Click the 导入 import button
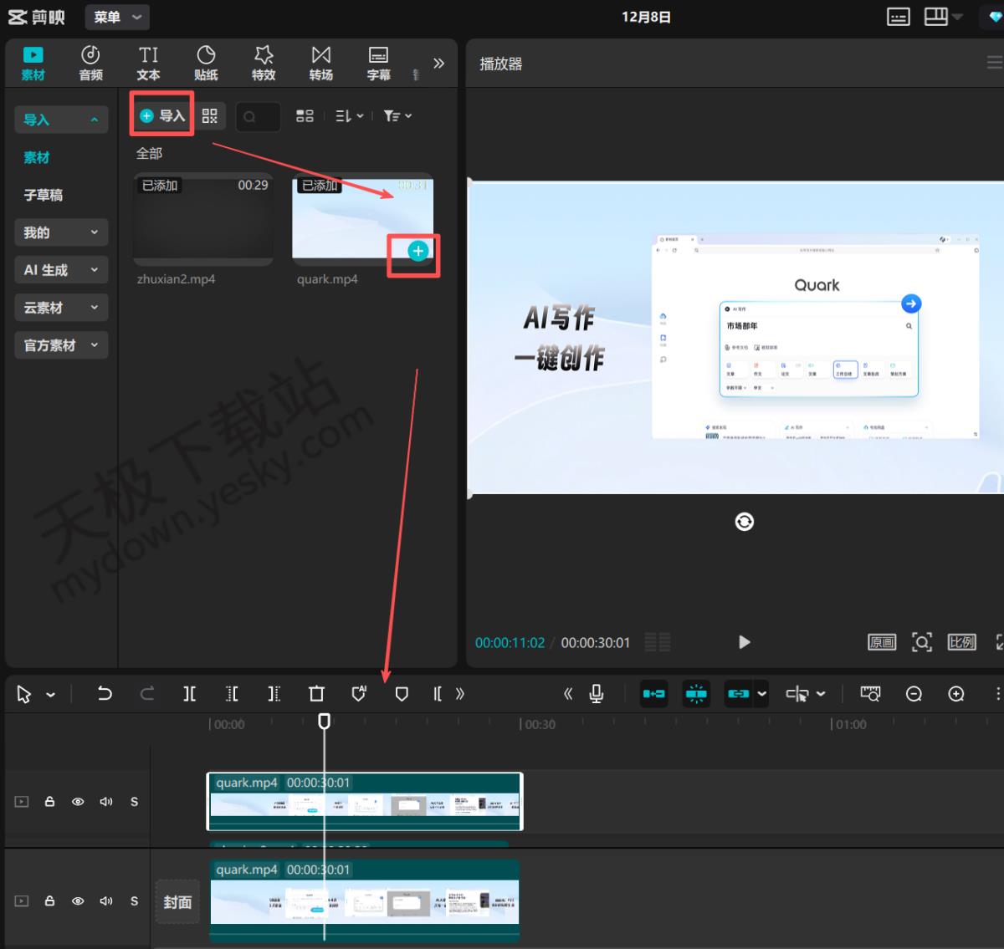This screenshot has width=1004, height=949. [x=162, y=115]
